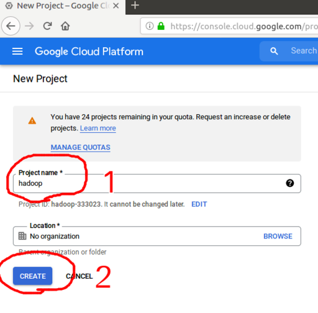The width and height of the screenshot is (318, 313).
Task: Click the search magnifier icon
Action: 274,51
